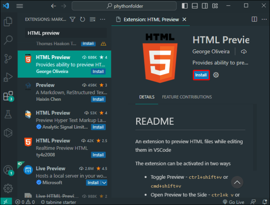Install George Oliveira extension from list

98,71
